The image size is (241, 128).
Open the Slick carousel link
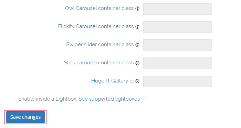tap(80, 63)
